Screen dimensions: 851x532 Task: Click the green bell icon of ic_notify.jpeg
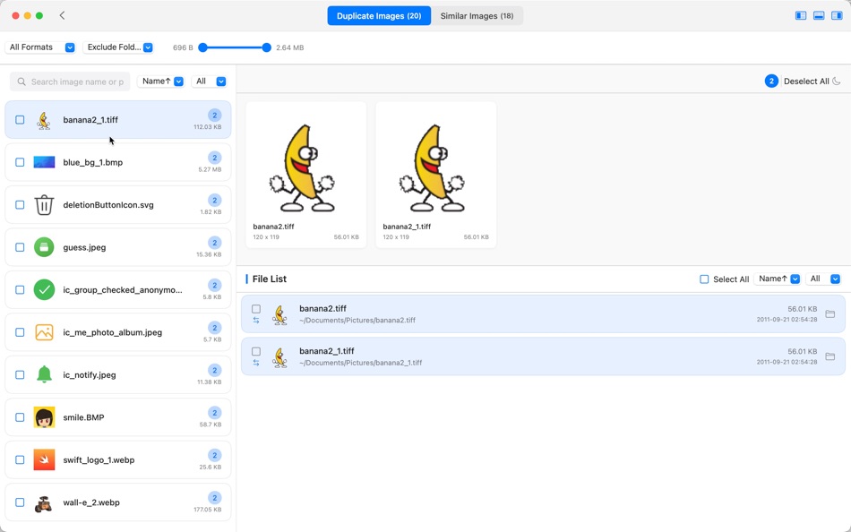pyautogui.click(x=44, y=374)
